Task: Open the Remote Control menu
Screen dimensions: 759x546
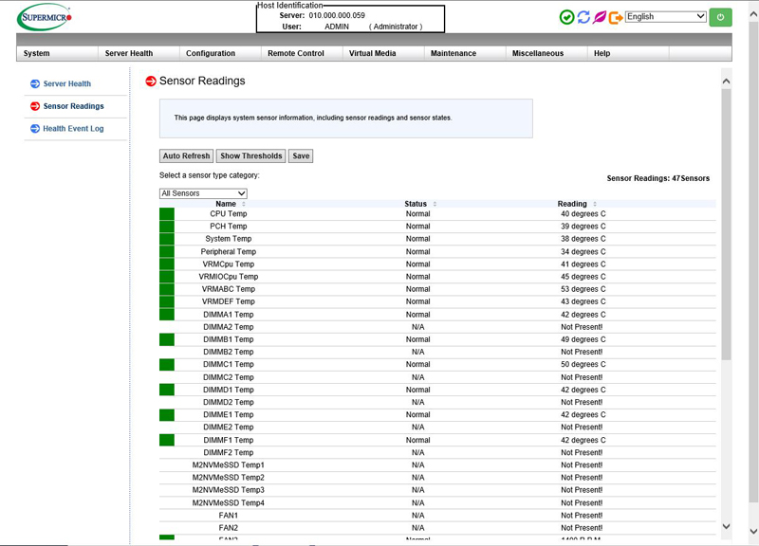Action: pyautogui.click(x=296, y=54)
